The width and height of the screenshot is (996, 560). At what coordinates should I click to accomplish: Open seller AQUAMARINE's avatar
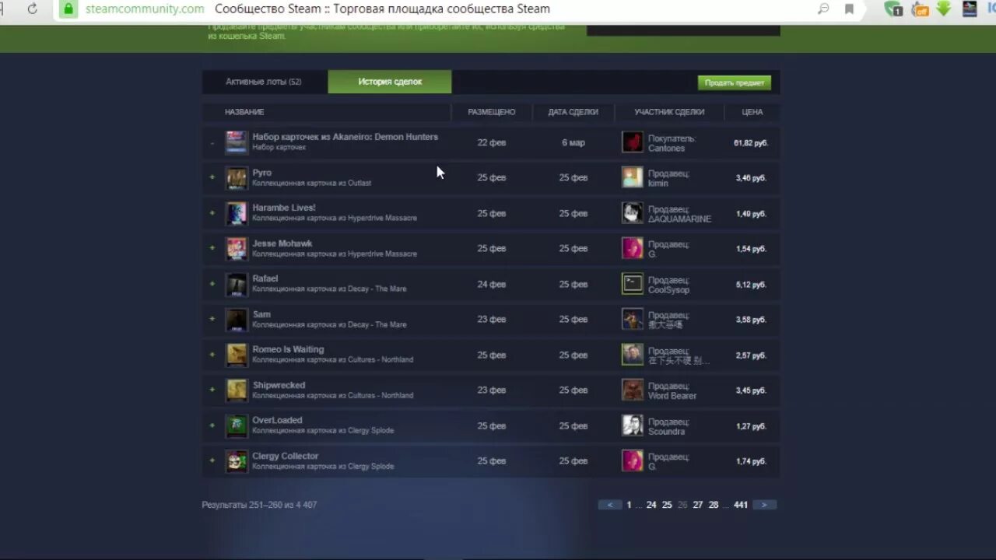coord(633,213)
